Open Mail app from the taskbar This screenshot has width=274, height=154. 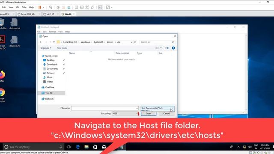pos(104,147)
